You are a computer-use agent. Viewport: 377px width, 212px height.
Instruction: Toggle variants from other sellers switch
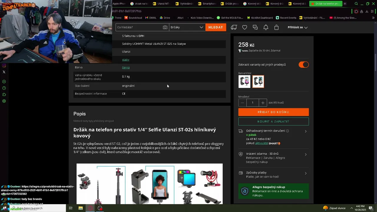(304, 65)
